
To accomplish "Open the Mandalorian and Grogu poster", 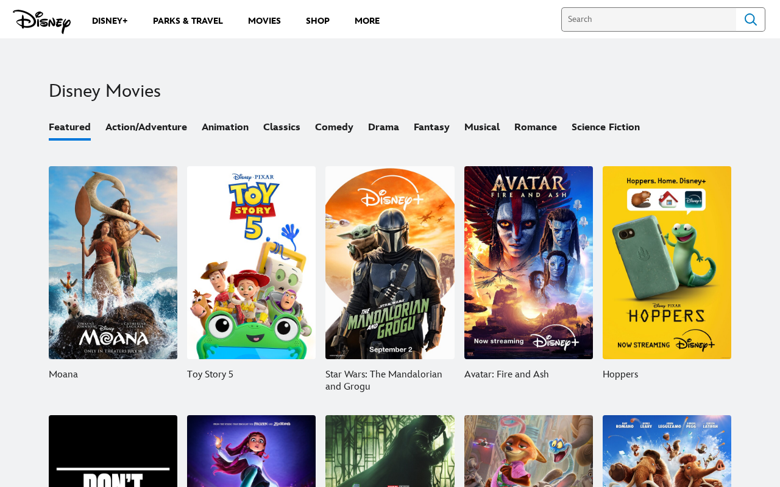I will 390,262.
